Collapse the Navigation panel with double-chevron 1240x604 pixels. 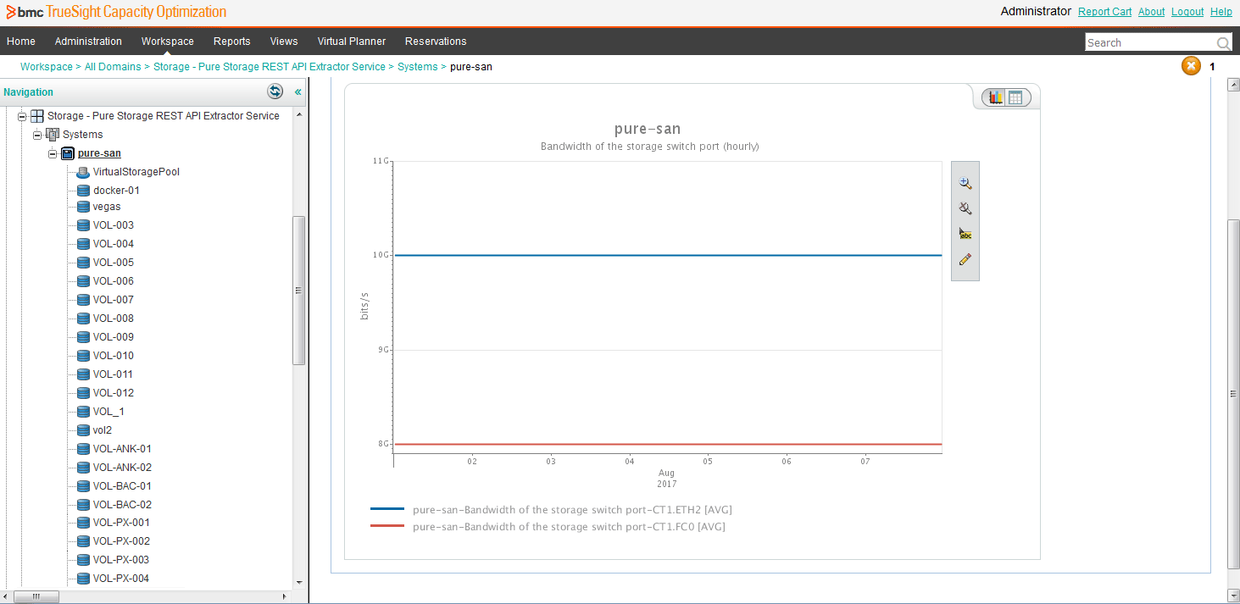297,91
